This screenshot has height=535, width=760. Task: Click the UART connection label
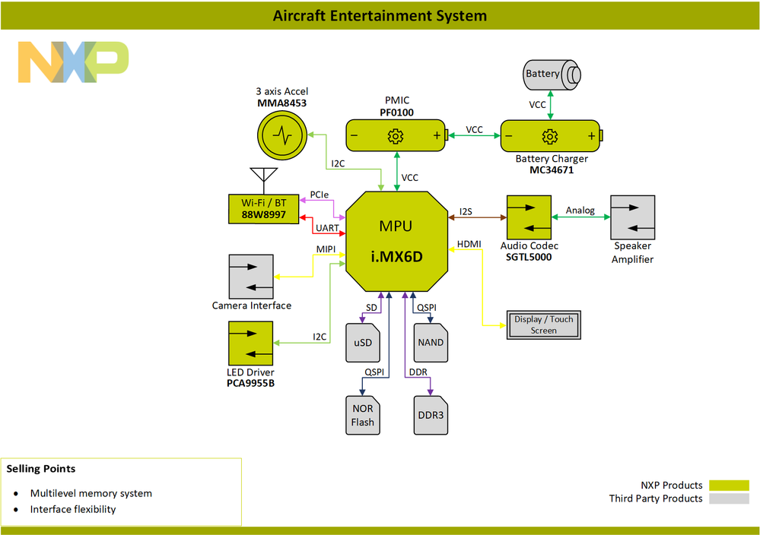point(327,228)
